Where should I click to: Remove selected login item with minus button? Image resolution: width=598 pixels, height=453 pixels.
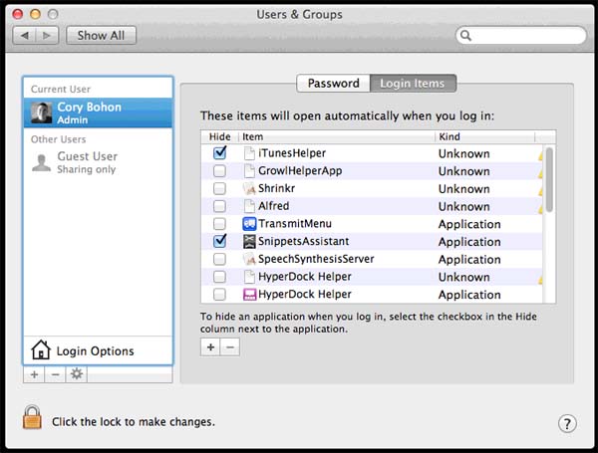coord(230,347)
